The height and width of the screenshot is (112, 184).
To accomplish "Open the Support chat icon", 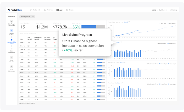I will (160, 10).
